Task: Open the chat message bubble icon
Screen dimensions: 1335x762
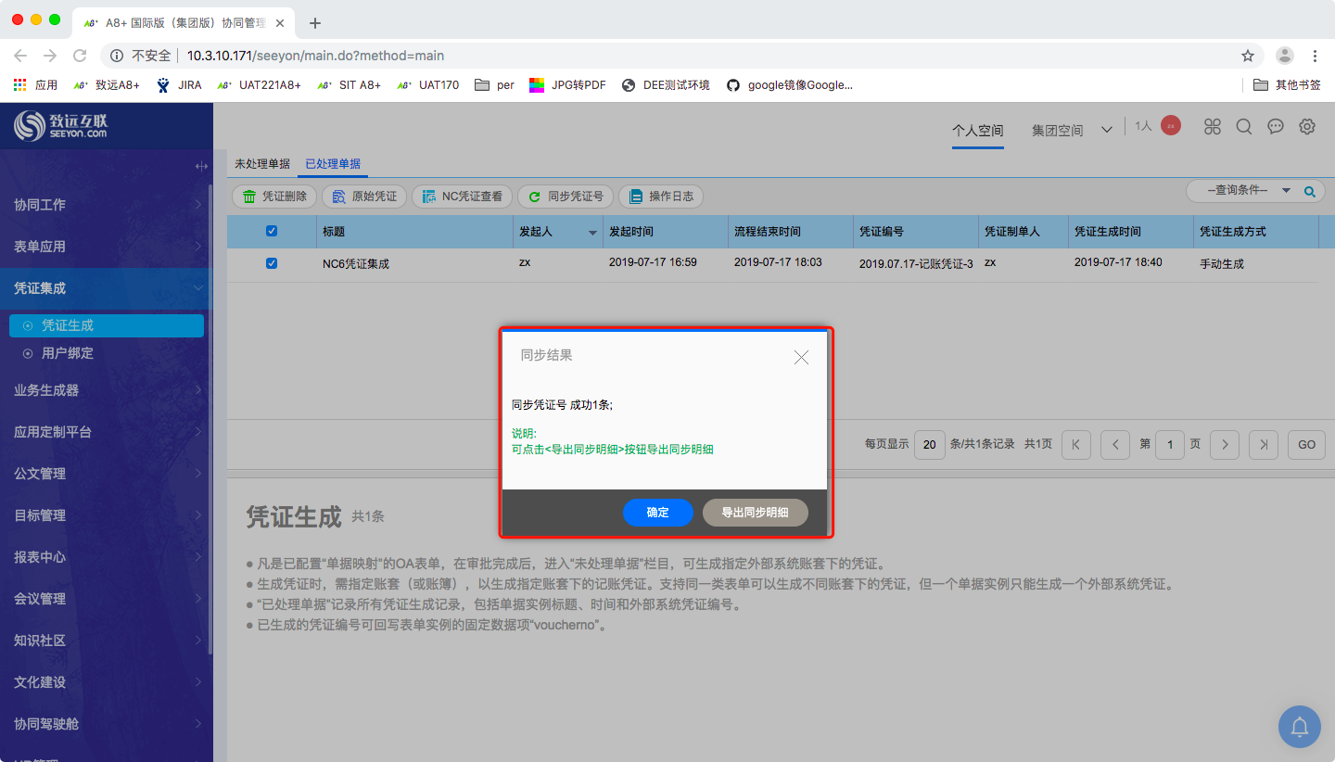Action: tap(1276, 127)
